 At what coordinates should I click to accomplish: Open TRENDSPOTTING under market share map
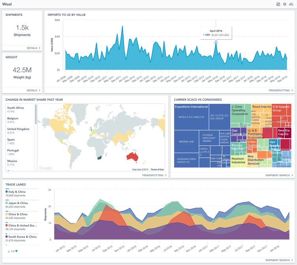pos(154,175)
